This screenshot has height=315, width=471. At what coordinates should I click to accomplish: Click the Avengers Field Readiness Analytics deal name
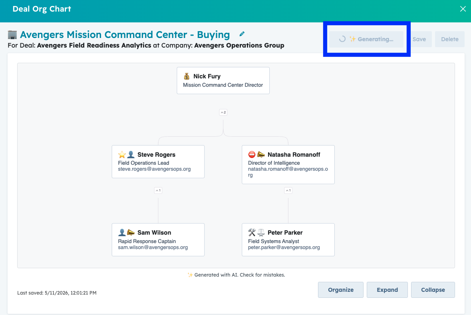[x=94, y=46]
